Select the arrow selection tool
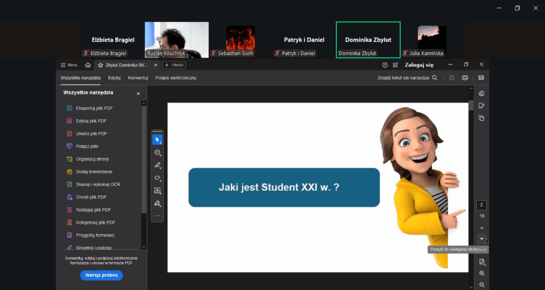Viewport: 545px width, 290px height. point(158,139)
